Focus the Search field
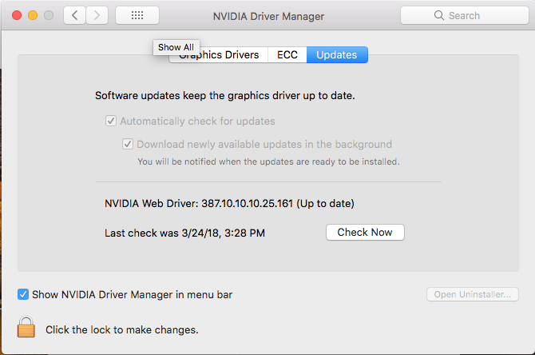 pyautogui.click(x=465, y=15)
